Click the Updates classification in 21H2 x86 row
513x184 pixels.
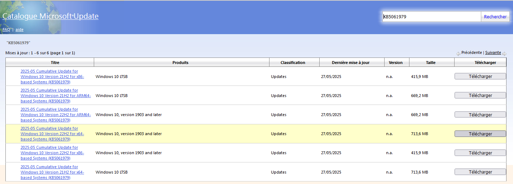(x=279, y=77)
